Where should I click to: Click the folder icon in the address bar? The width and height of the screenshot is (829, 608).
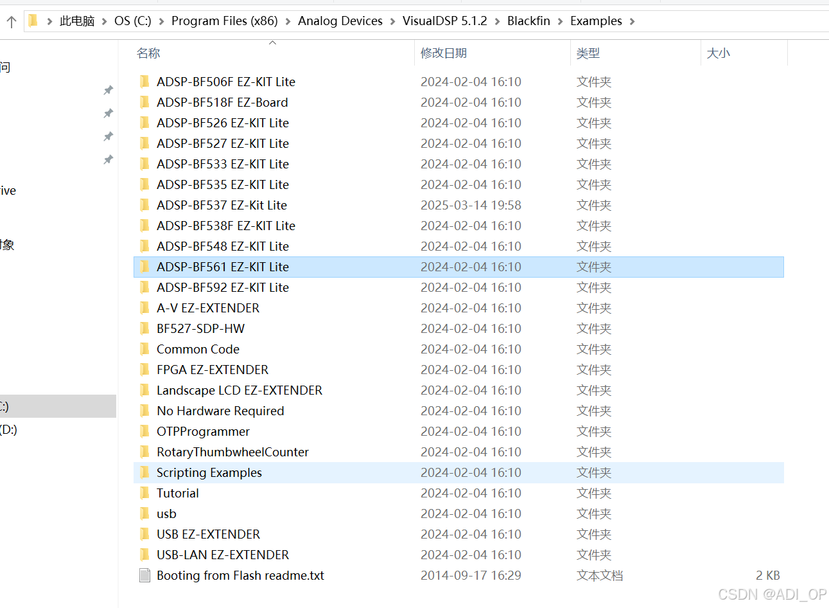33,21
